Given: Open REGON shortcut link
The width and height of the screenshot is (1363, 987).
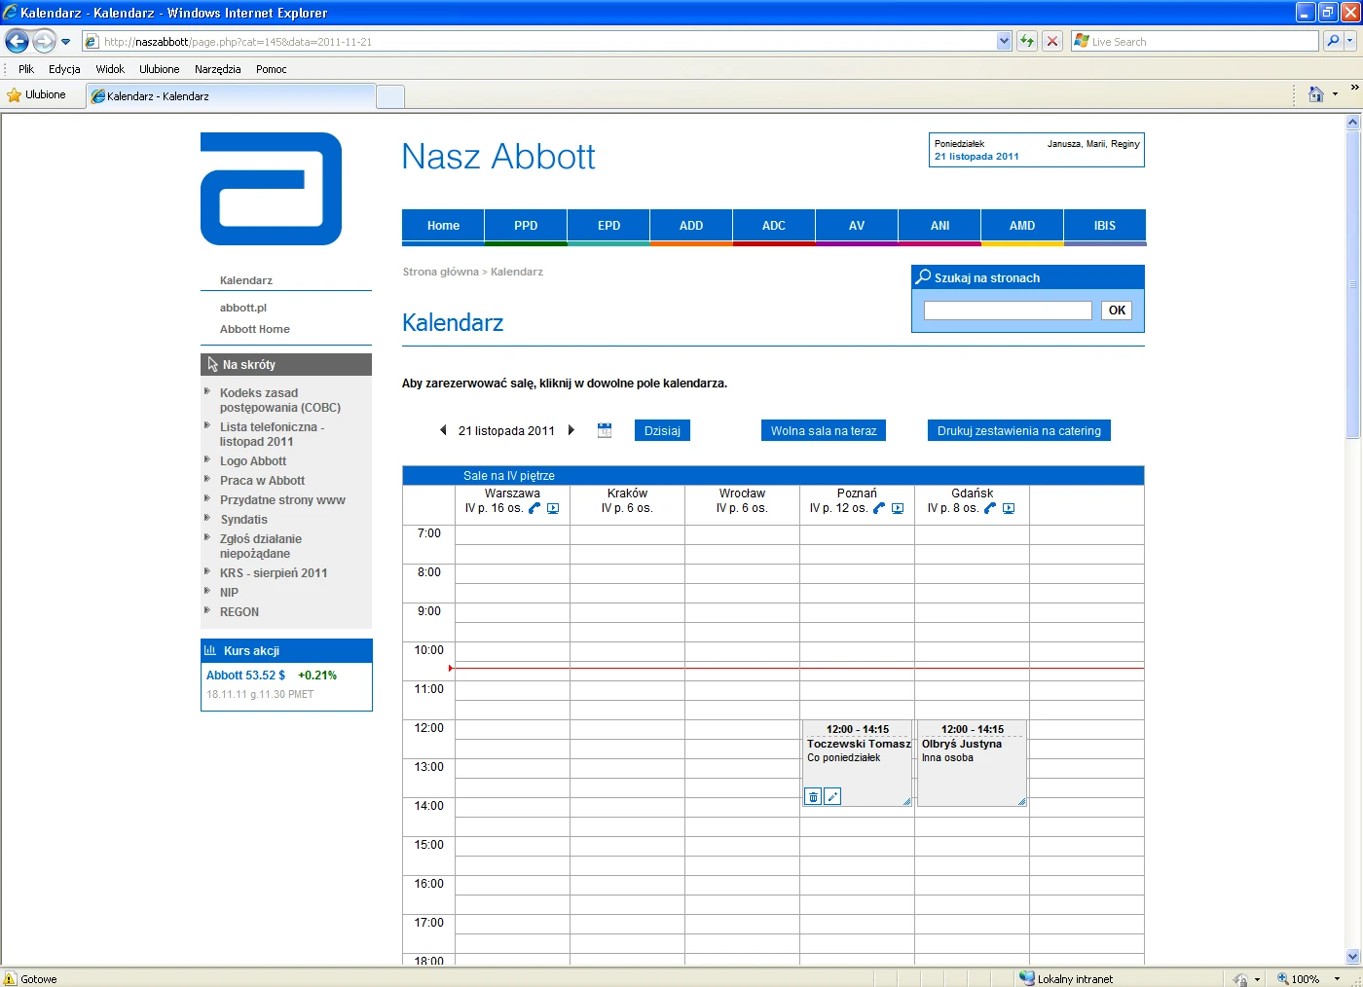Looking at the screenshot, I should click(239, 612).
